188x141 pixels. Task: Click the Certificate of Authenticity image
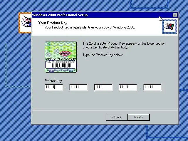pos(61,57)
